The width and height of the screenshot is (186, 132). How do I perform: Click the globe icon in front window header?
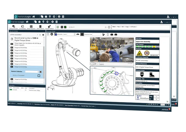[x=47, y=22]
